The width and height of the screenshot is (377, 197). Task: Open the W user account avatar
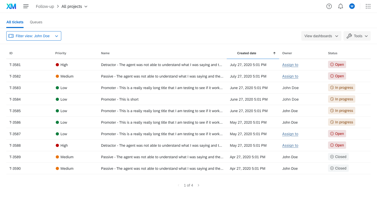[352, 6]
